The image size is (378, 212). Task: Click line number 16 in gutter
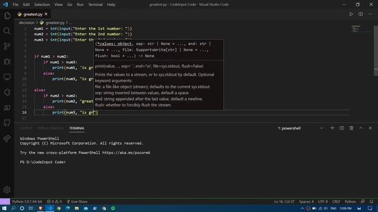point(24,112)
